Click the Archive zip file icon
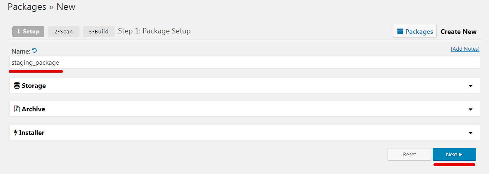 [17, 109]
